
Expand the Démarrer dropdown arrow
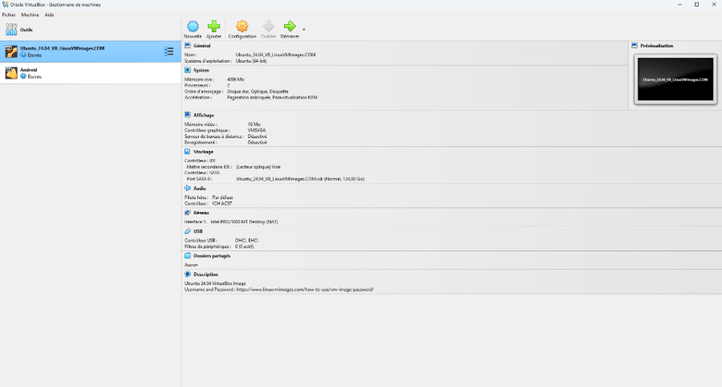click(x=303, y=29)
